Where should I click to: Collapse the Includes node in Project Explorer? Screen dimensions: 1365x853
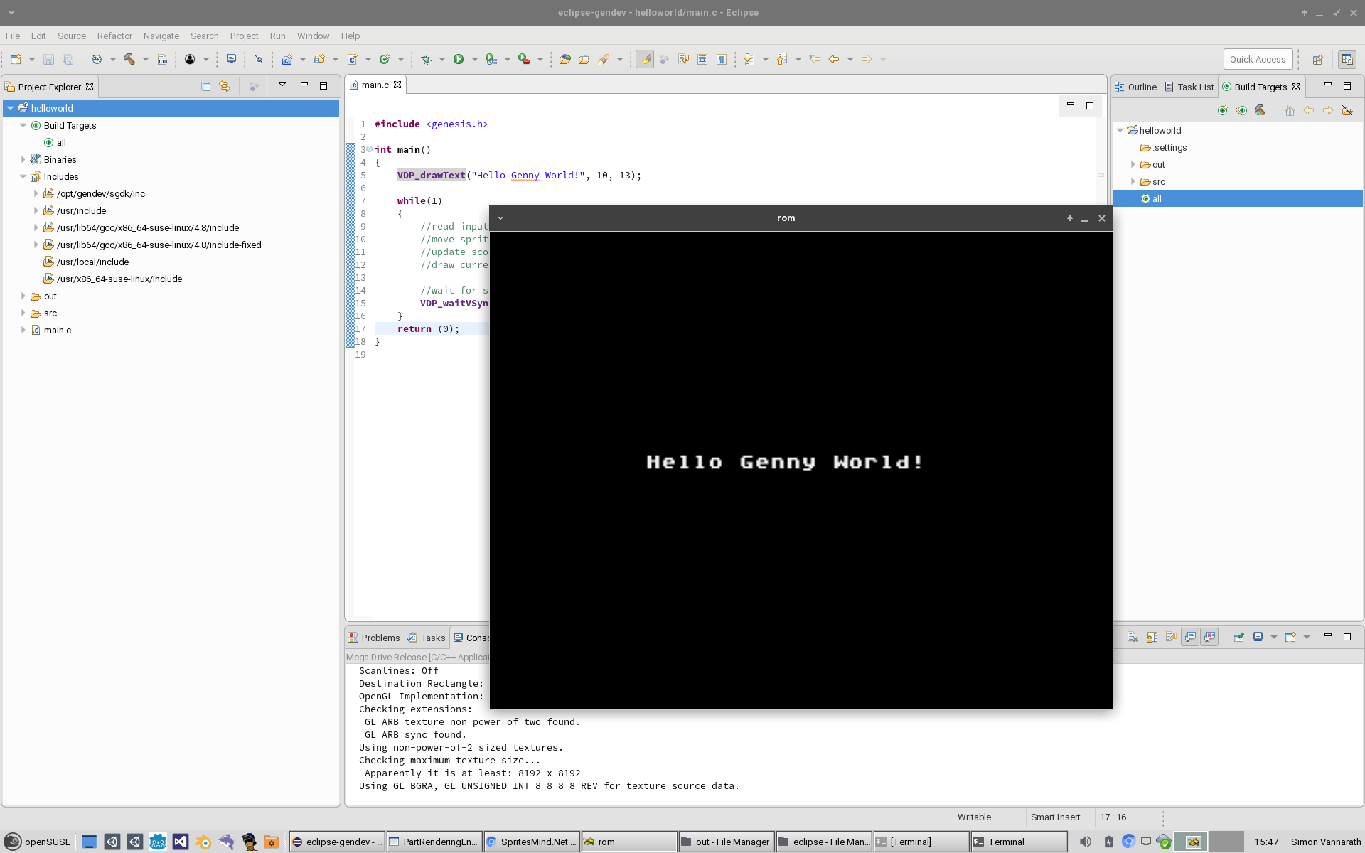(x=23, y=176)
